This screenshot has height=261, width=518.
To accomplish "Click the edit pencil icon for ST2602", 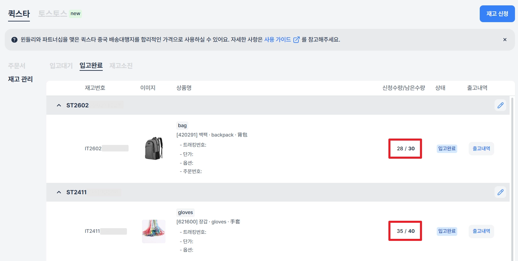I will point(500,105).
